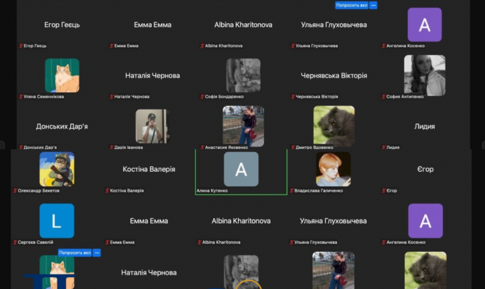Image resolution: width=485 pixels, height=289 pixels.
Task: Select Алина Кутенко's green-highlighted video tile
Action: pos(241,172)
